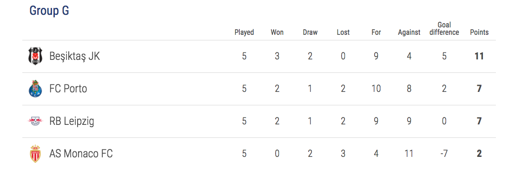Select the AS Monaco FC team name
Image resolution: width=521 pixels, height=175 pixels.
[81, 154]
